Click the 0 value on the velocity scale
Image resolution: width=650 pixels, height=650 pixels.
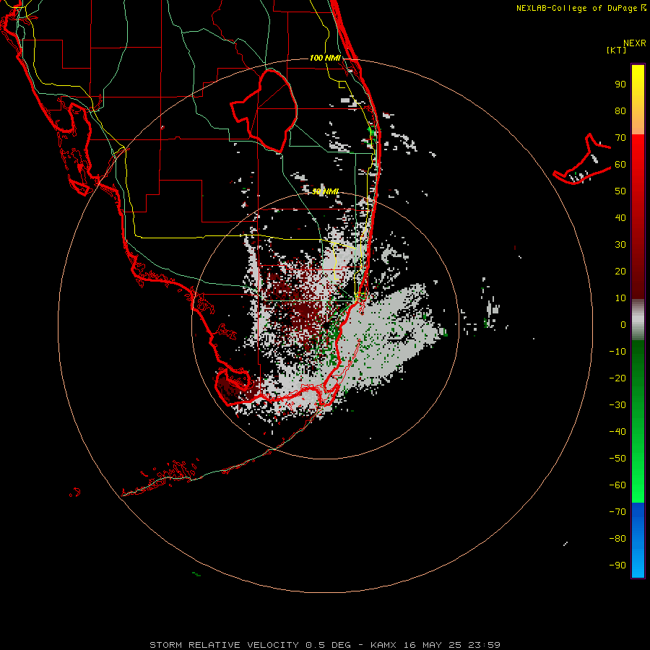click(x=623, y=324)
